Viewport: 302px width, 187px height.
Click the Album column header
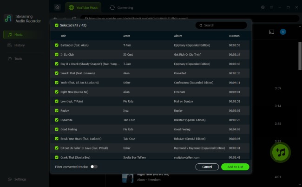(x=178, y=36)
